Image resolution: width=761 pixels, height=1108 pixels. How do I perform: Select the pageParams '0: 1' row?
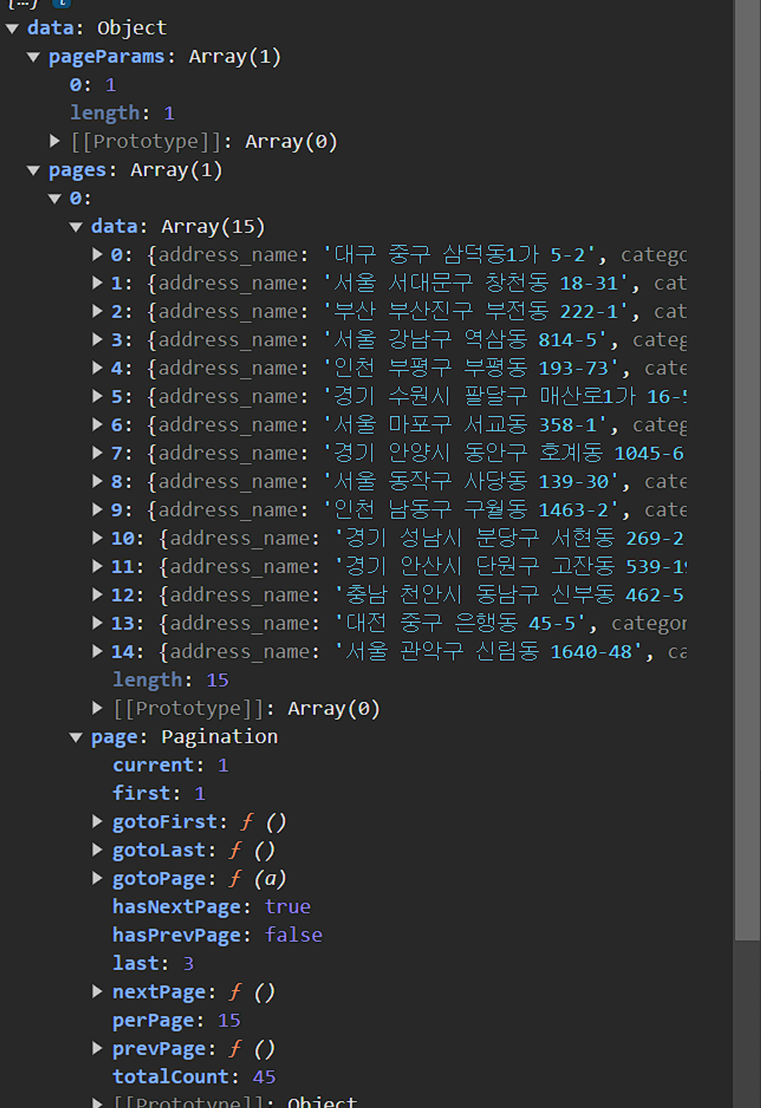click(x=93, y=85)
